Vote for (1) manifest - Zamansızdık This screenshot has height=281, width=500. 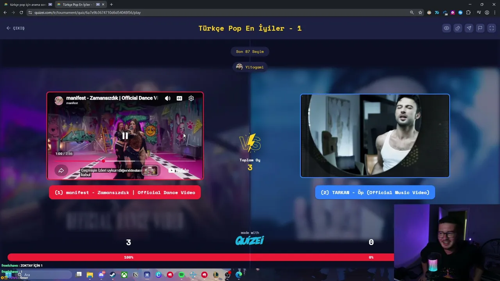(125, 192)
